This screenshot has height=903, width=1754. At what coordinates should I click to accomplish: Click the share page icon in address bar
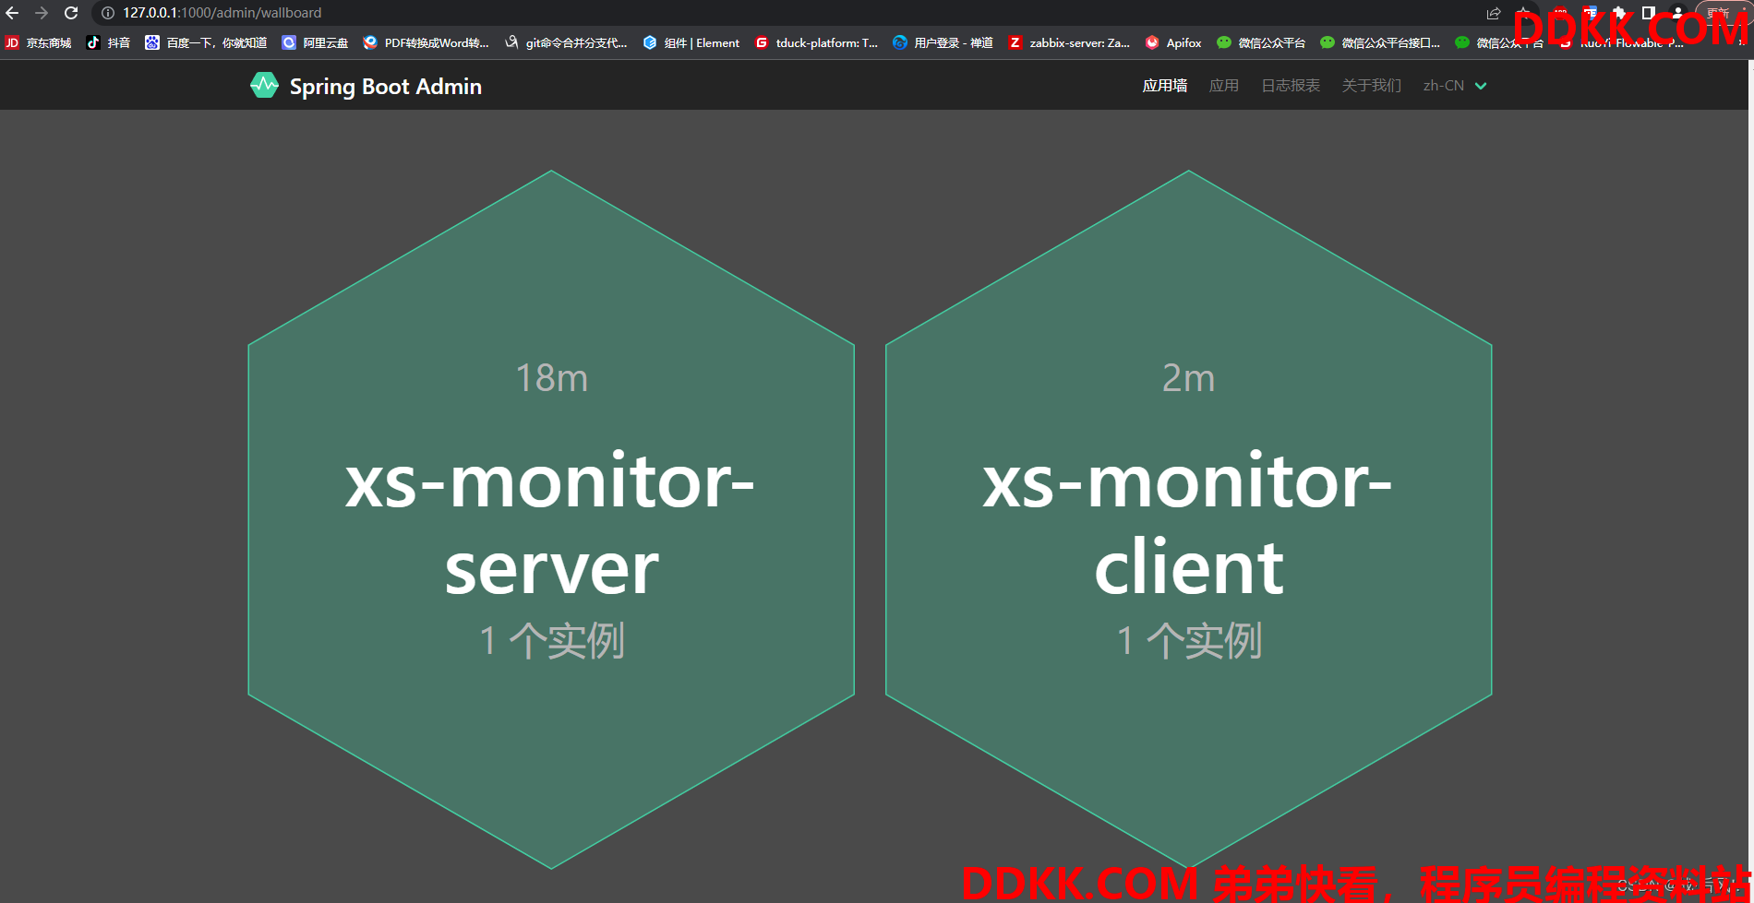point(1494,13)
